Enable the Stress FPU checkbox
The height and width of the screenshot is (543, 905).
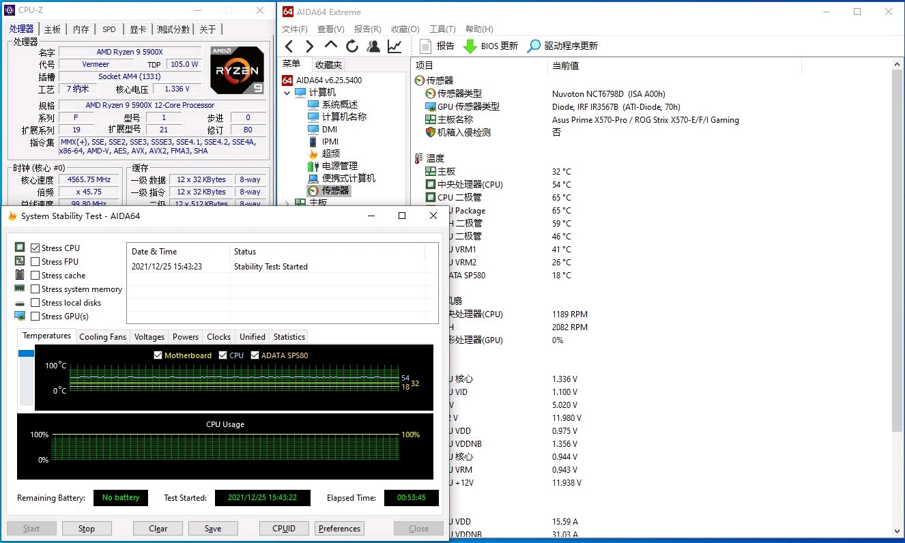(35, 262)
